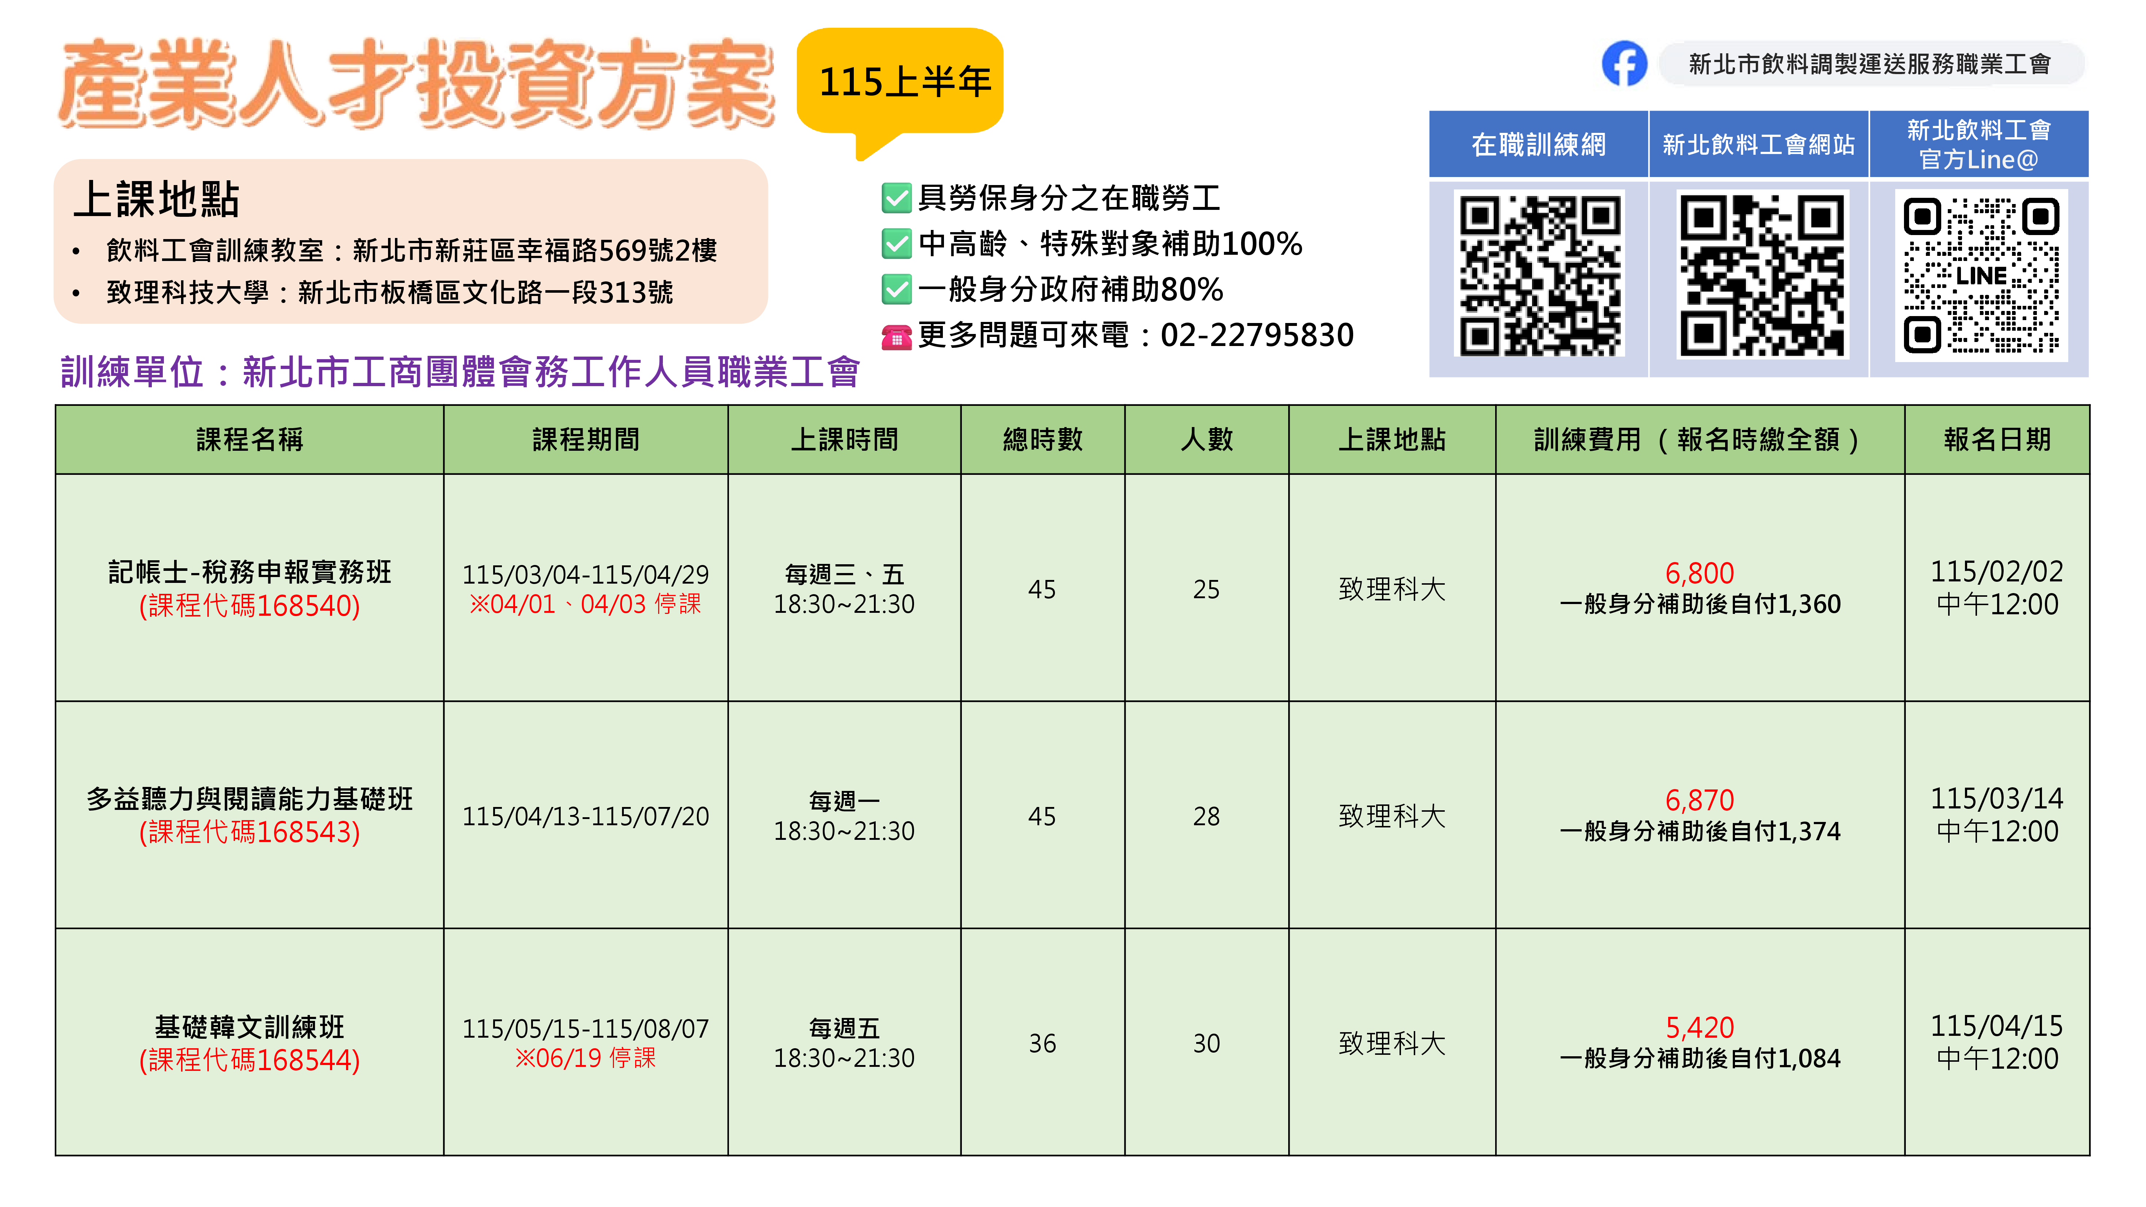Click the red price 6,800
This screenshot has height=1207, width=2146.
1700,573
